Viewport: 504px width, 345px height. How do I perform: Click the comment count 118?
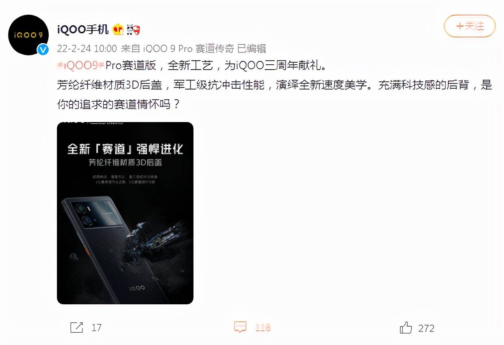click(263, 328)
